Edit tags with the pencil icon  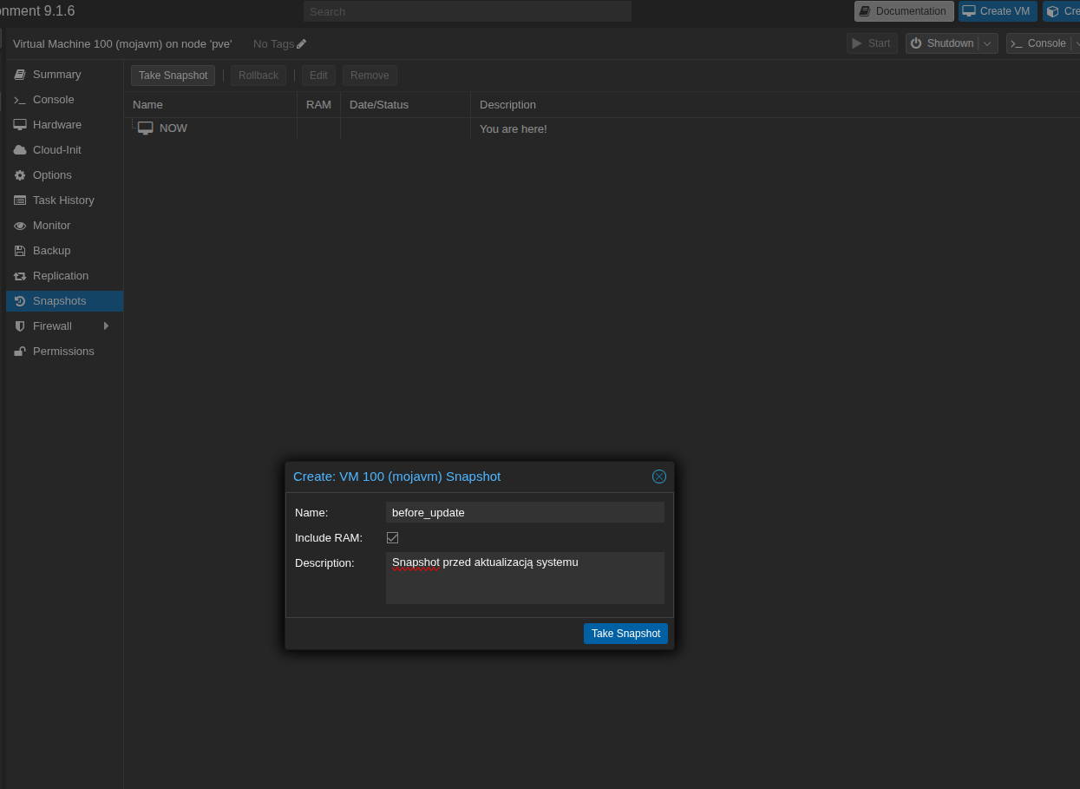(299, 43)
